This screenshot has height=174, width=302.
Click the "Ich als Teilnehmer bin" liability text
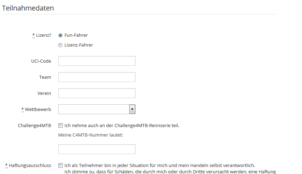pos(159,166)
